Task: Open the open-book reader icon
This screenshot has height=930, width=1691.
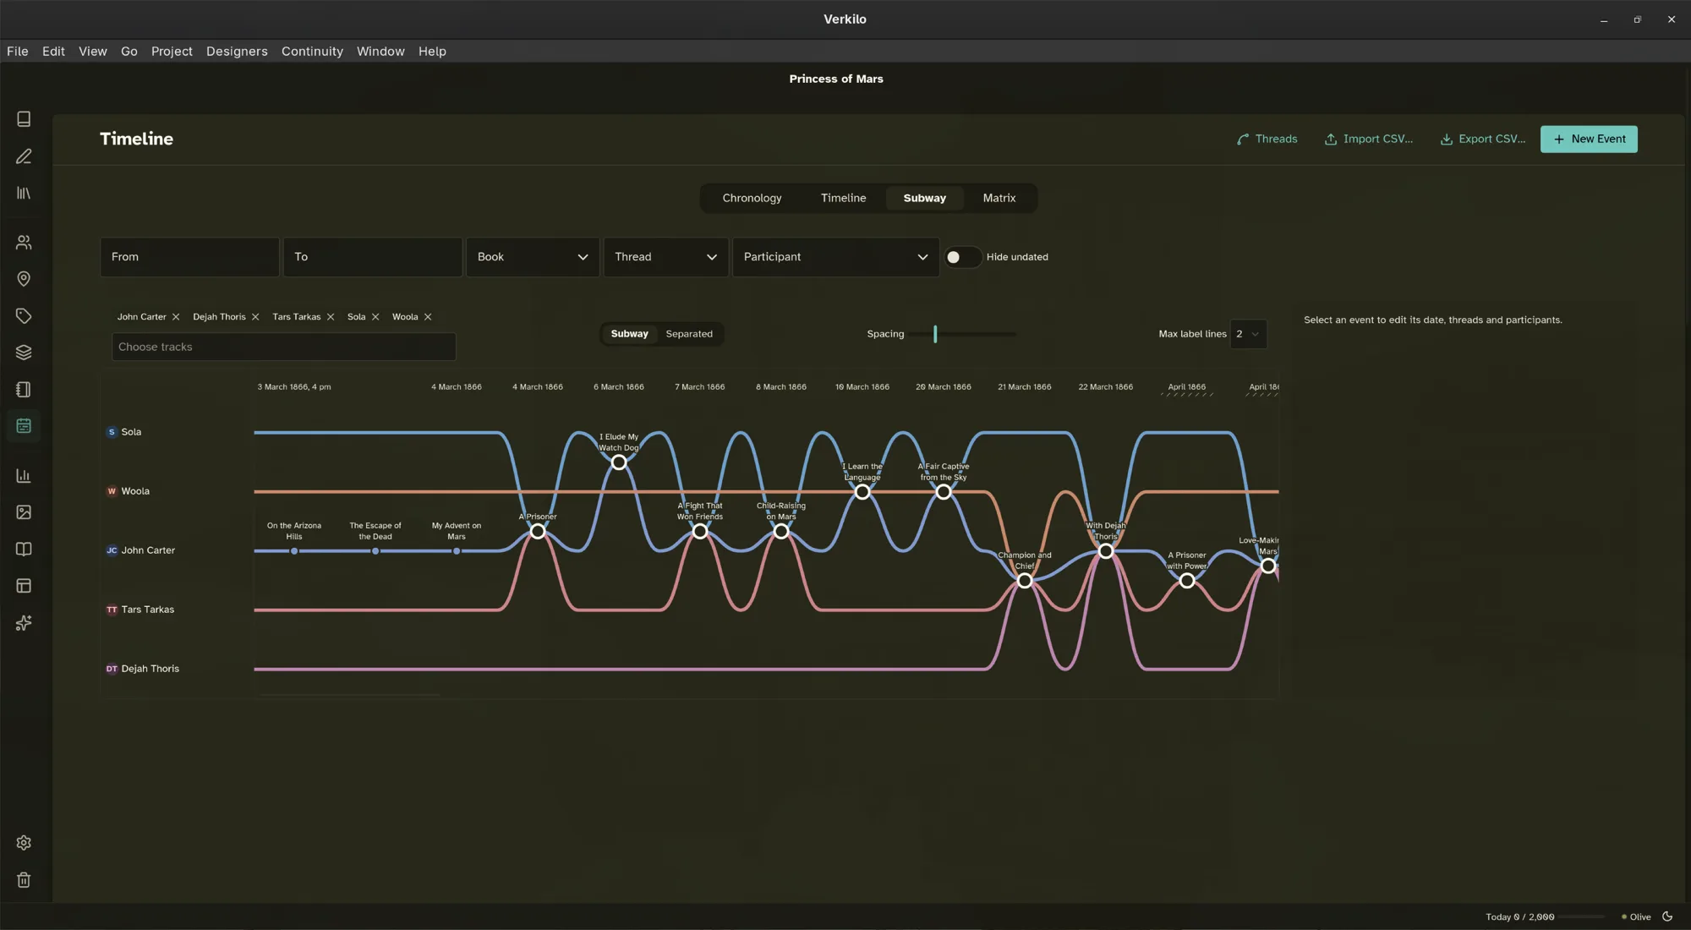Action: coord(24,550)
